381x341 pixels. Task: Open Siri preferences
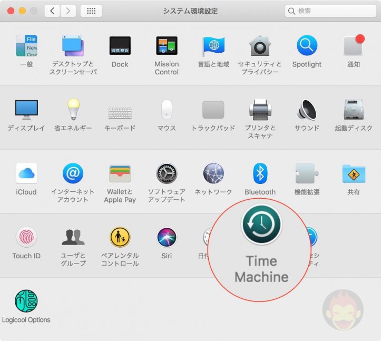167,237
